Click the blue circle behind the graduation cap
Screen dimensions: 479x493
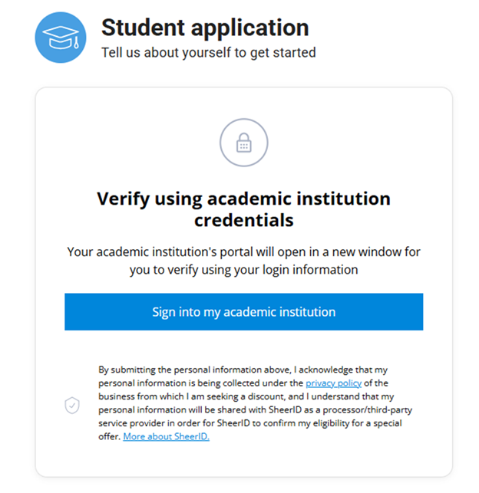pyautogui.click(x=45, y=25)
